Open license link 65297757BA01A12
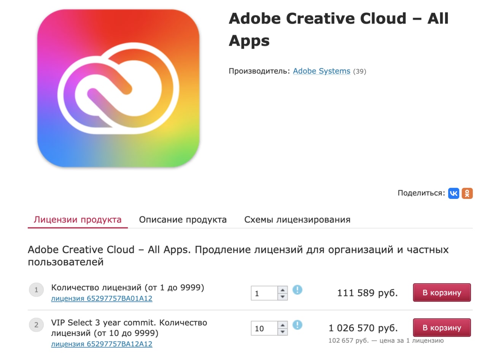Viewport: 487px width, 359px height. pyautogui.click(x=102, y=299)
